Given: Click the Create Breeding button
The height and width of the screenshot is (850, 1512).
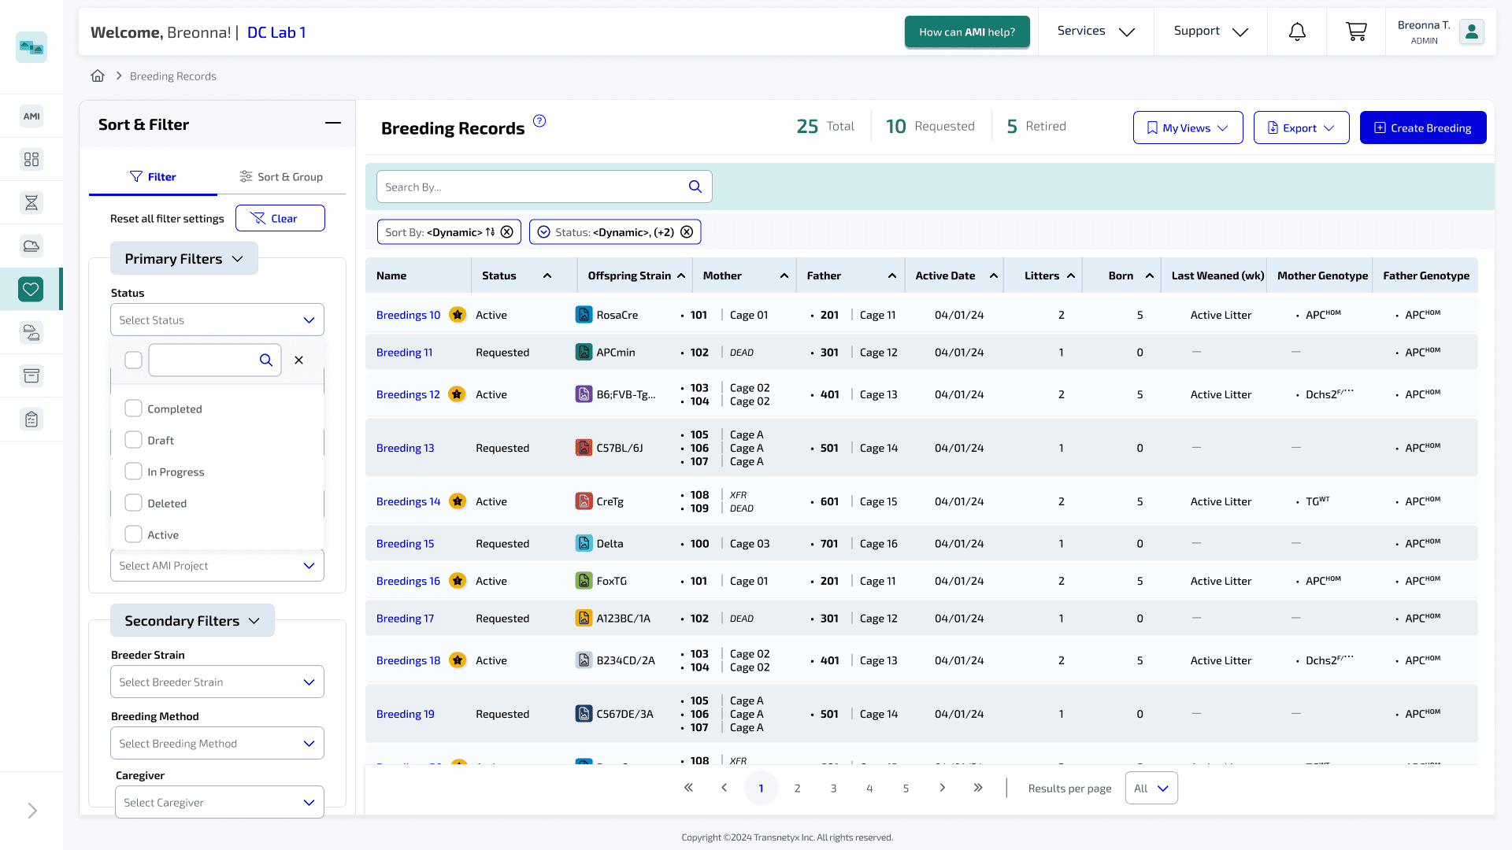Looking at the screenshot, I should click(x=1423, y=128).
